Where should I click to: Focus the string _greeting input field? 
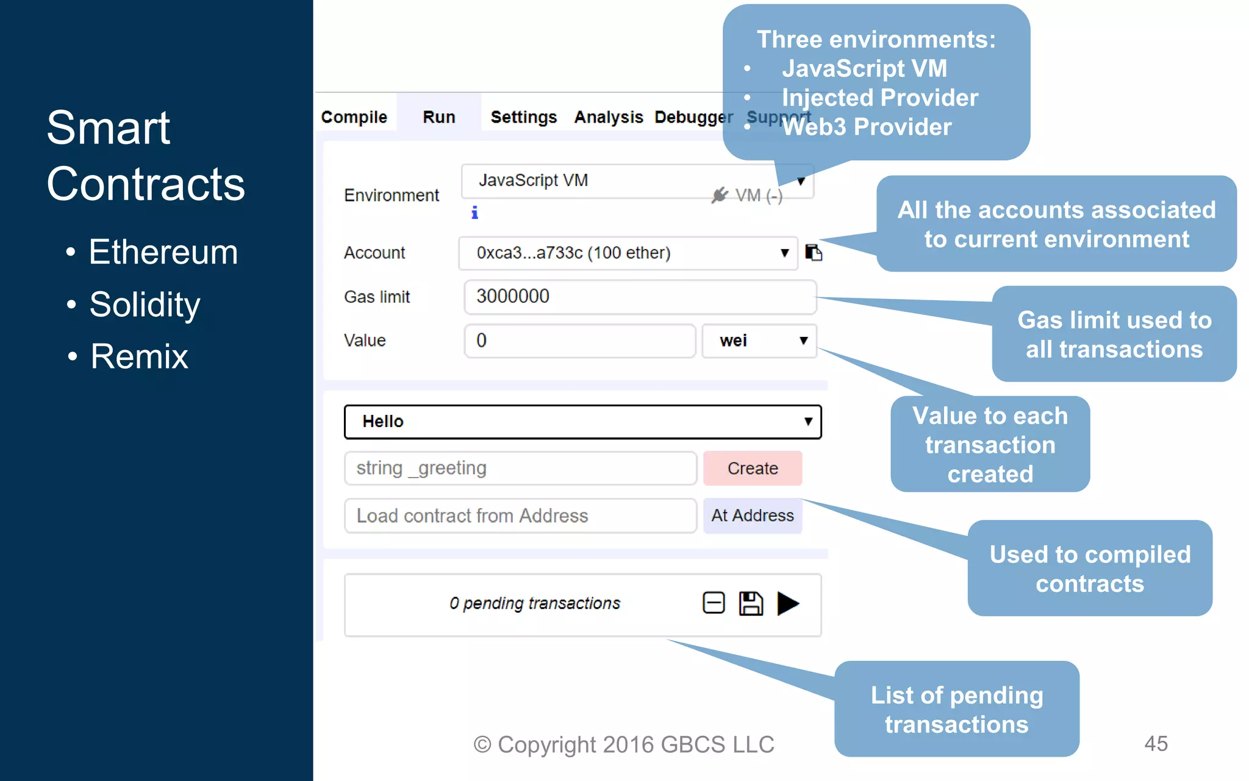[520, 469]
